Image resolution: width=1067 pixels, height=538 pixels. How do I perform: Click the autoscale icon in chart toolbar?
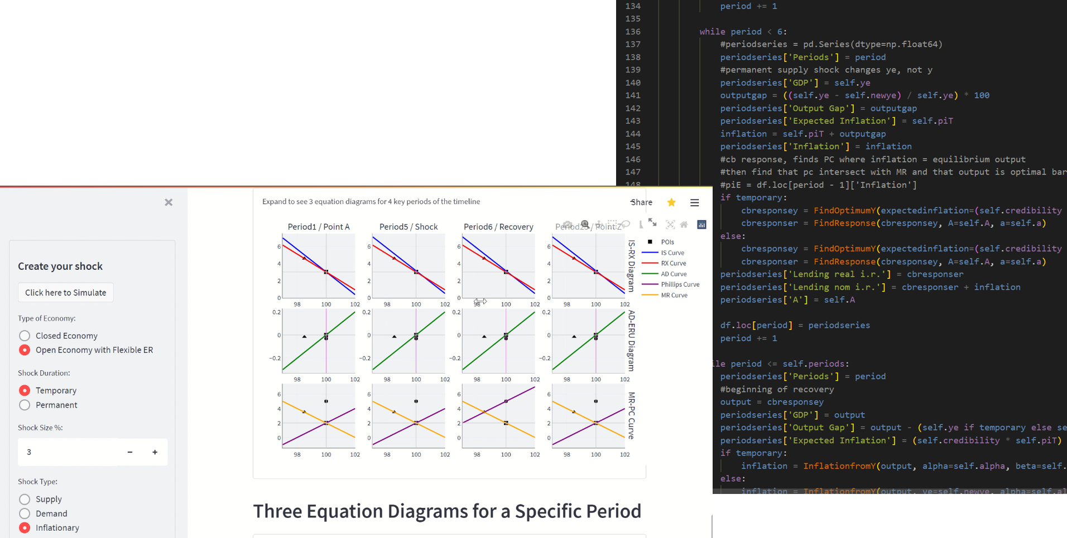[670, 225]
